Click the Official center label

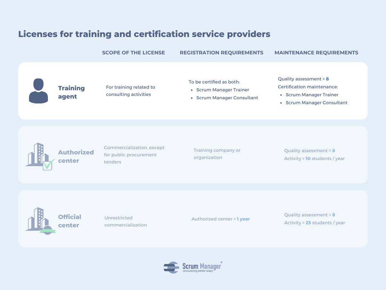tap(69, 221)
